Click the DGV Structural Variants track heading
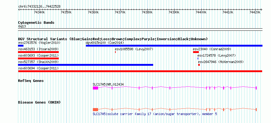Screen dimensions: 271x123 tap(113, 39)
